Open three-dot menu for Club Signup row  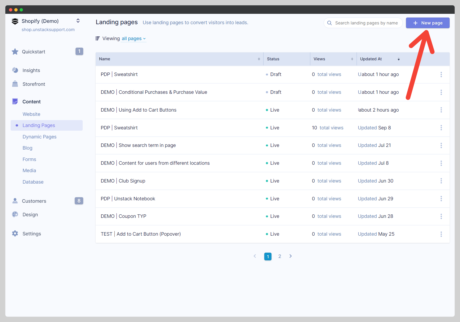[x=441, y=181]
